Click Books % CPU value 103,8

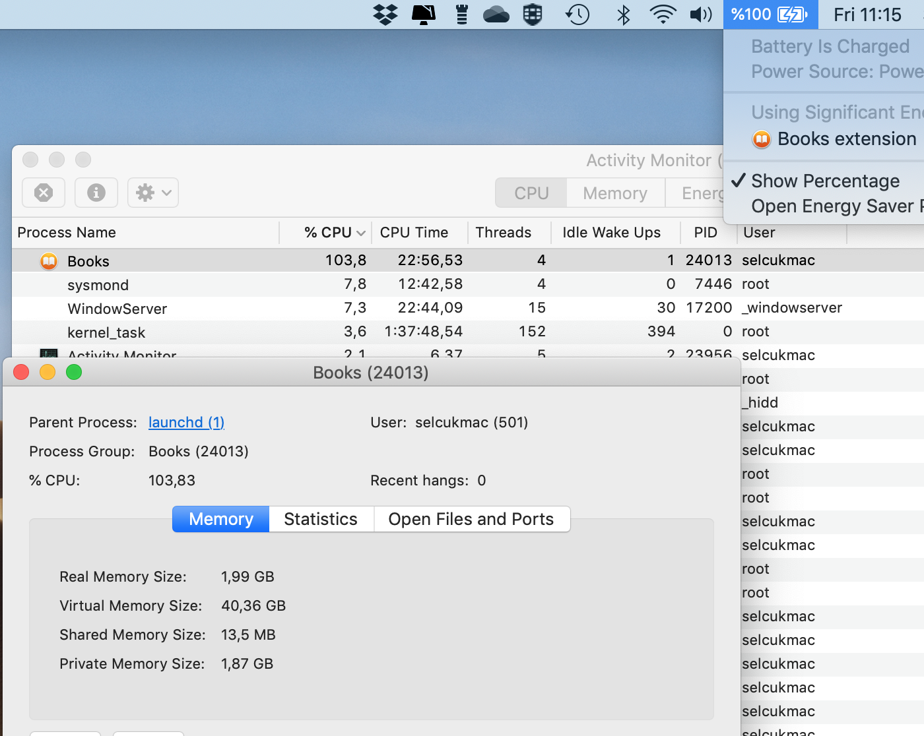[x=346, y=260]
